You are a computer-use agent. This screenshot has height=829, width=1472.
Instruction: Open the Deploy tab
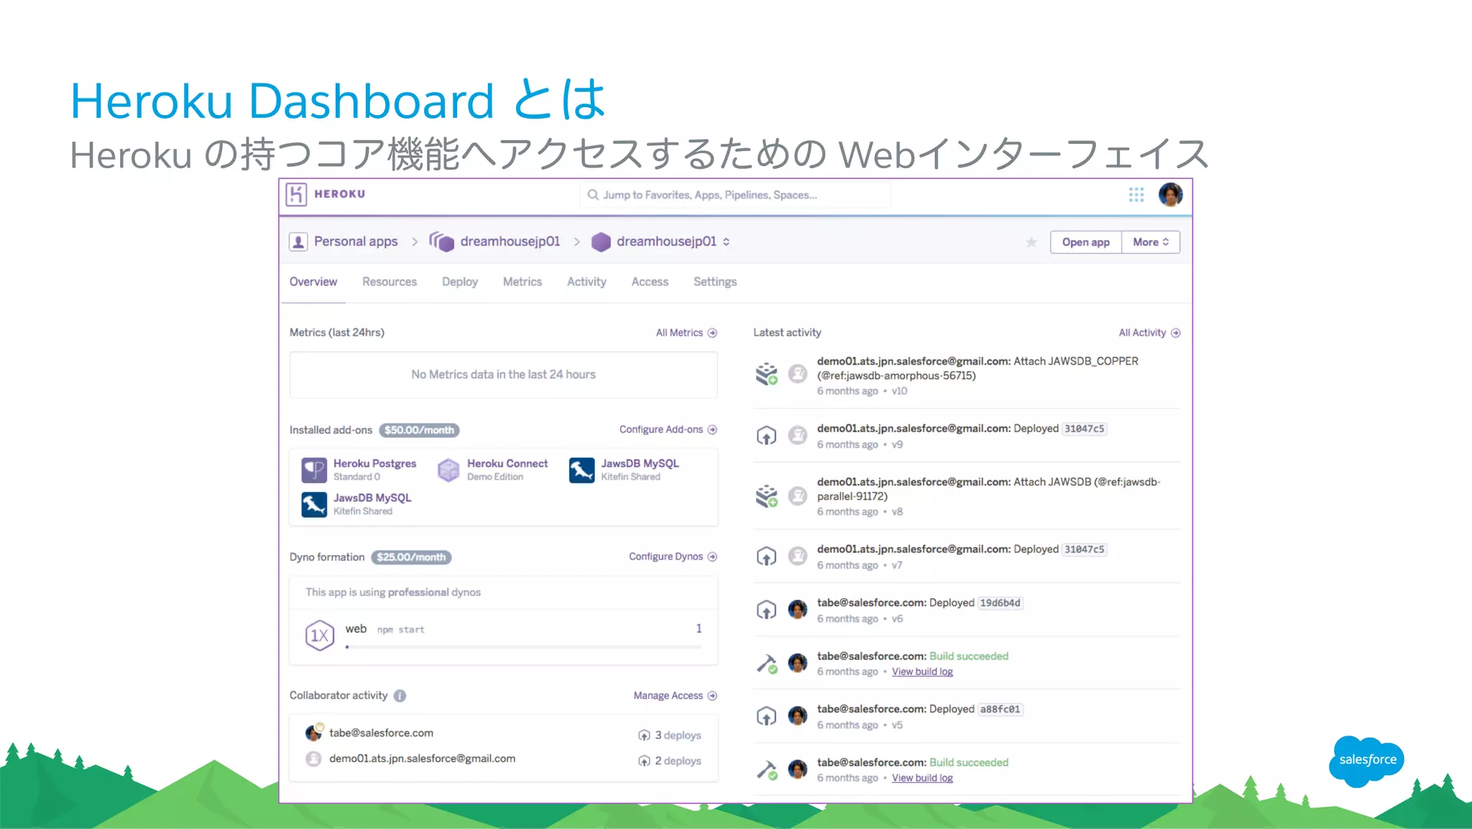pos(460,282)
